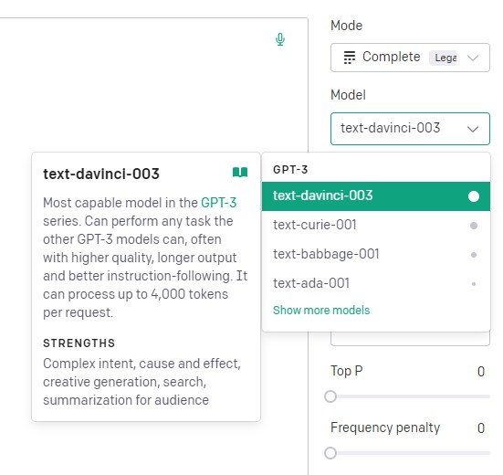This screenshot has width=503, height=475.
Task: Click the gray dot beside text-curie-001
Action: [x=474, y=226]
